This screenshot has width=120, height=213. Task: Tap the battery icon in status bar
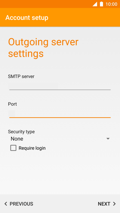(x=101, y=4)
